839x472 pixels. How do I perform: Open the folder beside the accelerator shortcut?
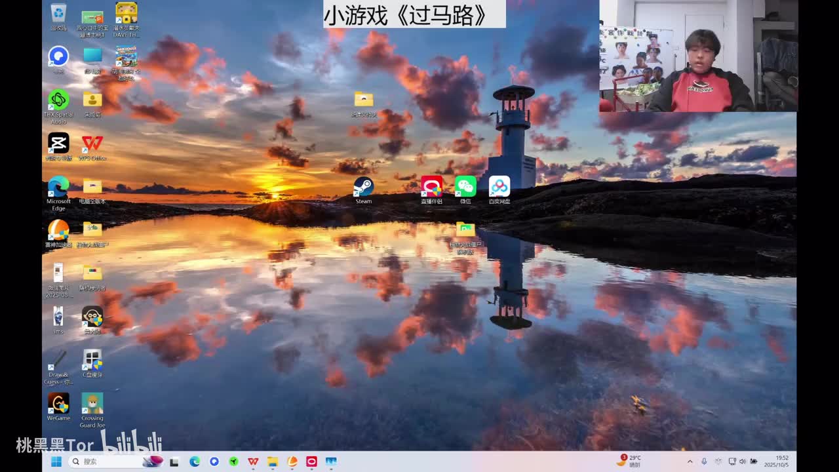click(92, 233)
